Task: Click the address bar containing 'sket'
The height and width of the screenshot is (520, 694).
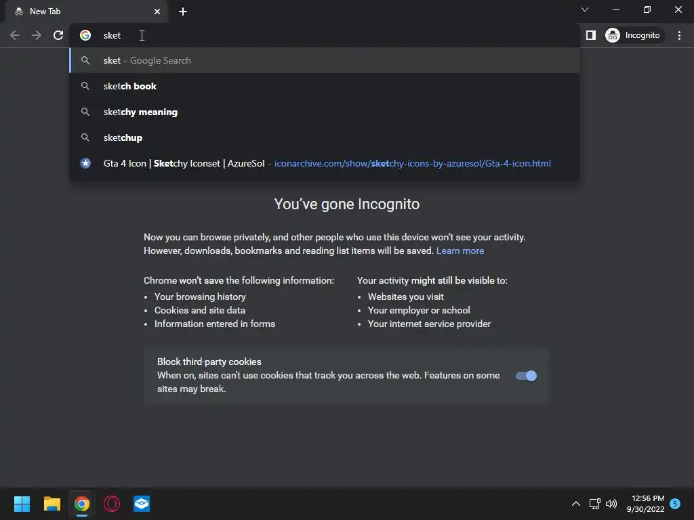Action: click(x=325, y=35)
